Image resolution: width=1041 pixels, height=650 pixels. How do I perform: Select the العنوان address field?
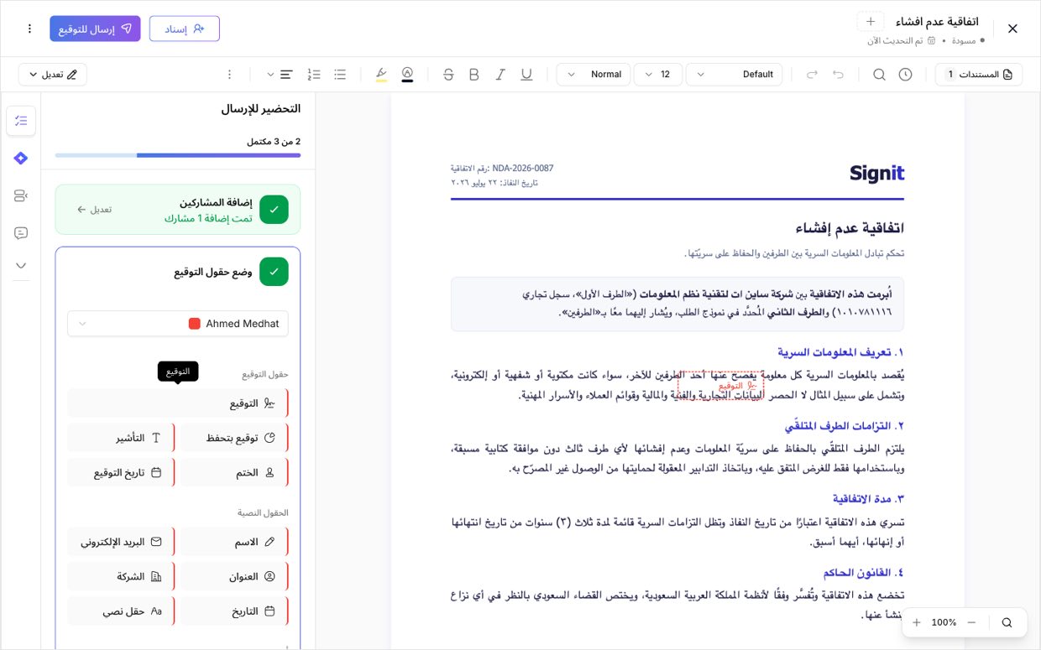tap(234, 576)
